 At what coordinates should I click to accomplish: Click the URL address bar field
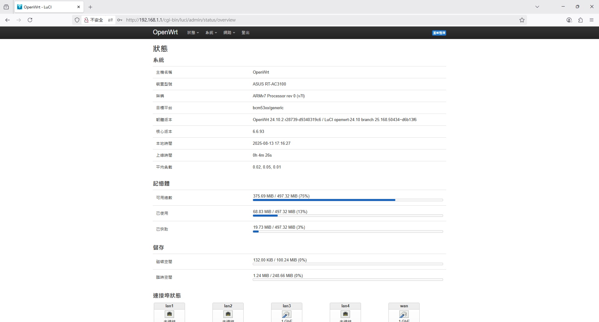click(312, 20)
